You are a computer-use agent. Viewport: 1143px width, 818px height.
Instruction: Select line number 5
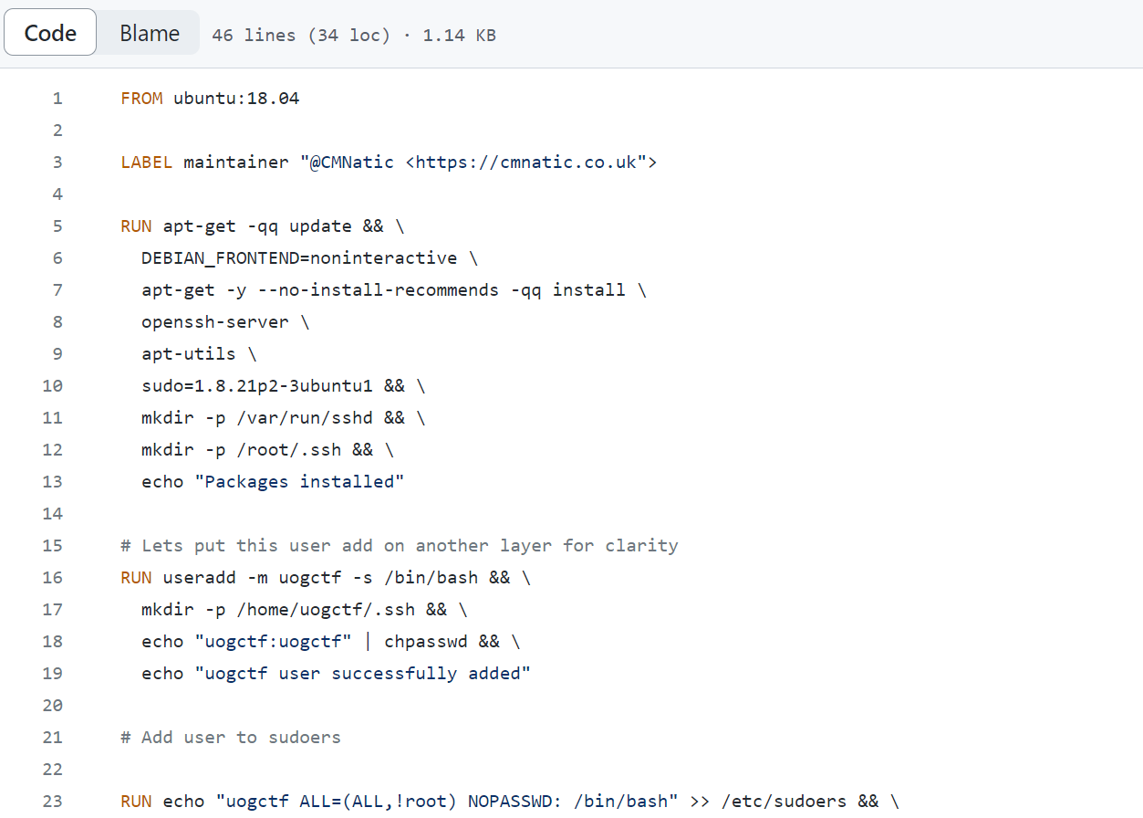click(x=57, y=225)
